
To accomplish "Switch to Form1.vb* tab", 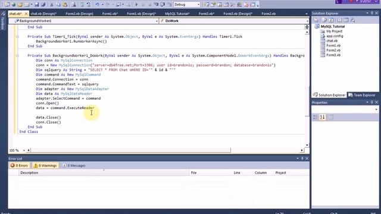I will 110,14.
